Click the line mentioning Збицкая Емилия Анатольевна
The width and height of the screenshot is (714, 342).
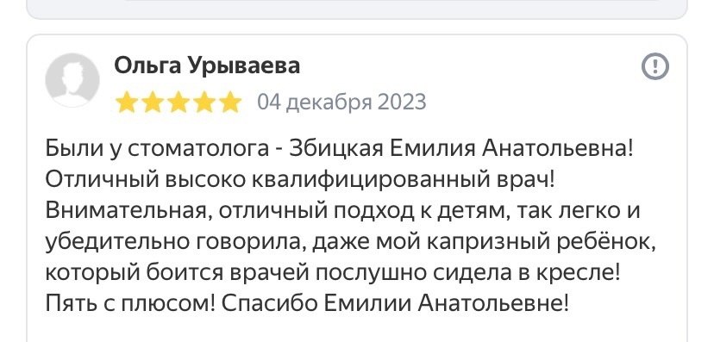[339, 149]
